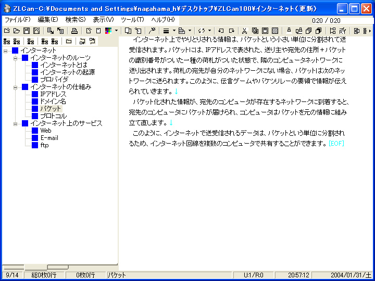Screen dimensions: 375x281
Task: Click the move item up-right arrow icon
Action: tap(92, 41)
